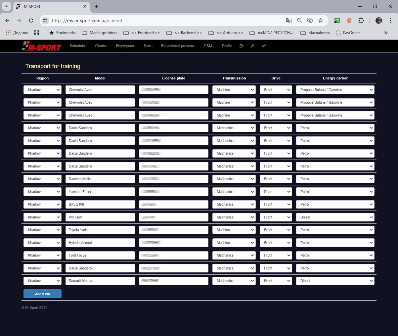398x336 pixels.
Task: Click the logout icon in navbar
Action: (x=242, y=46)
